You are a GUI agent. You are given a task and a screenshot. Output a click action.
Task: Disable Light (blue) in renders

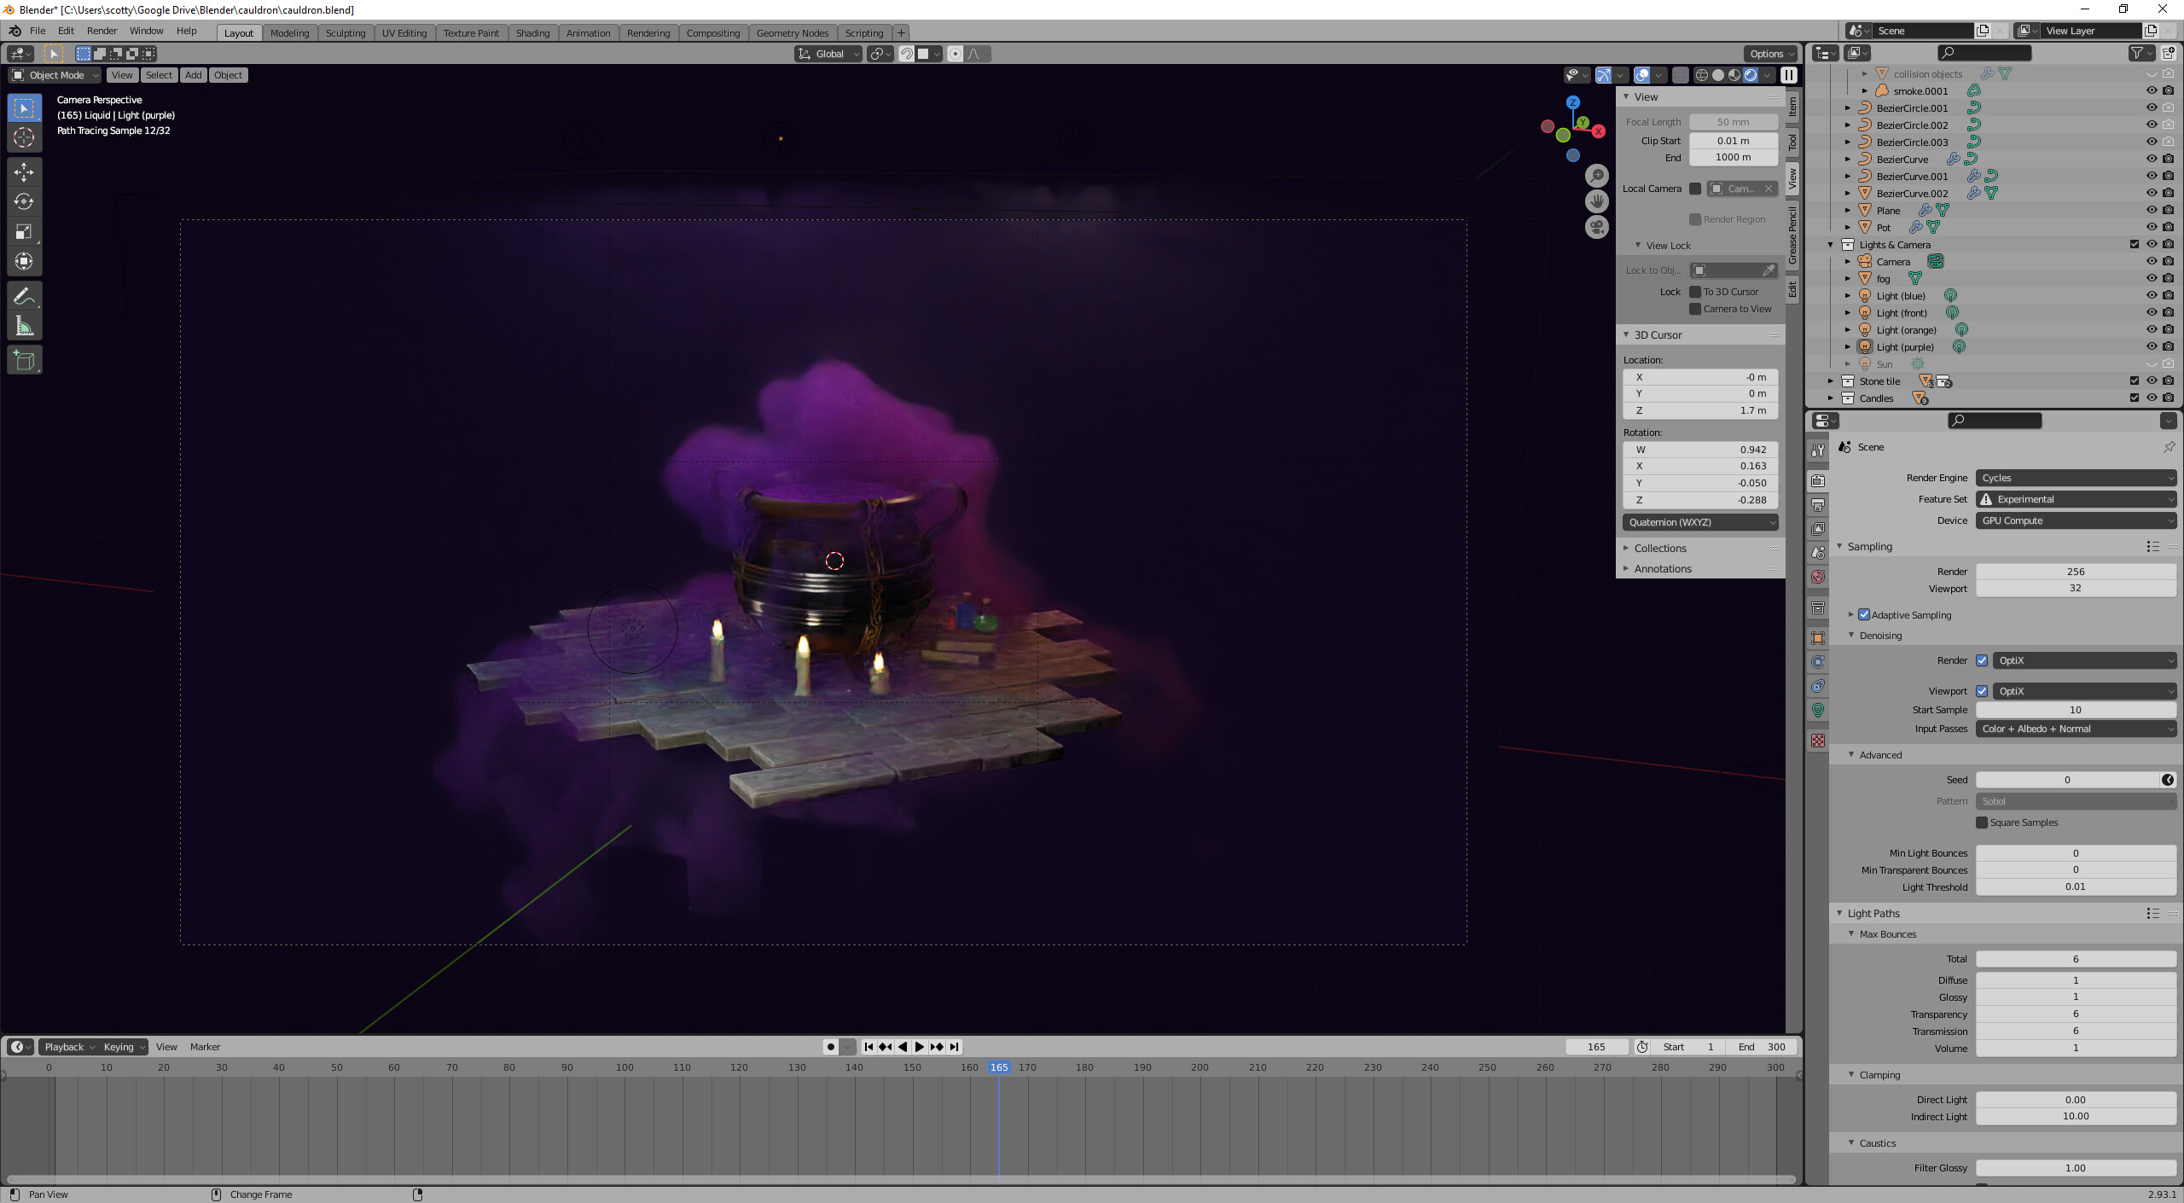coord(2169,295)
